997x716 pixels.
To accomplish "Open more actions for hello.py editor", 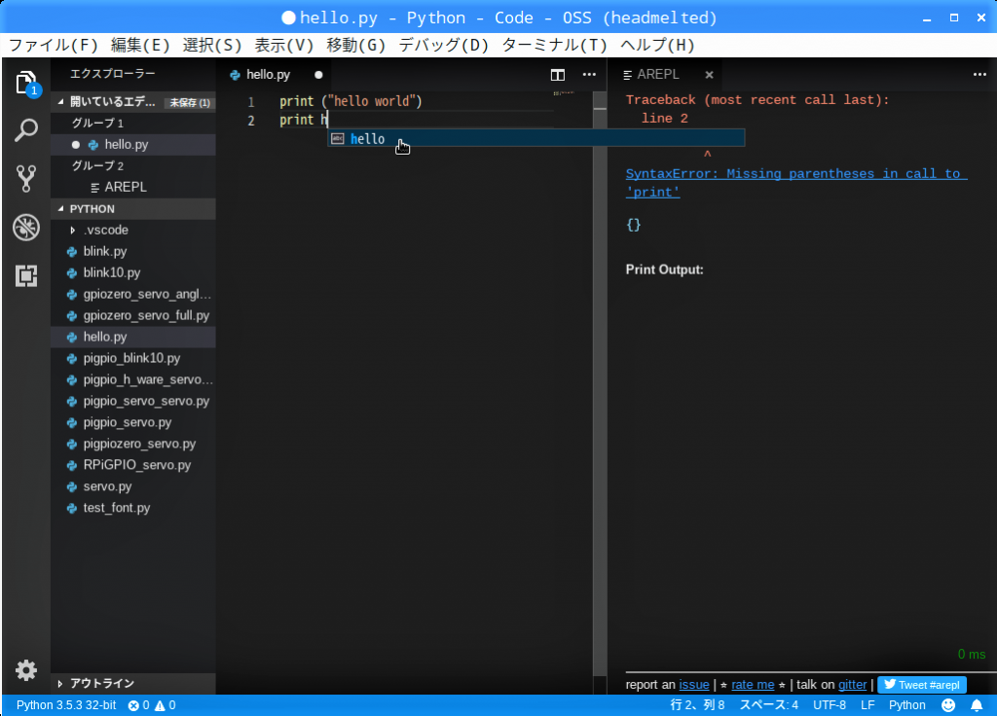I will 589,74.
